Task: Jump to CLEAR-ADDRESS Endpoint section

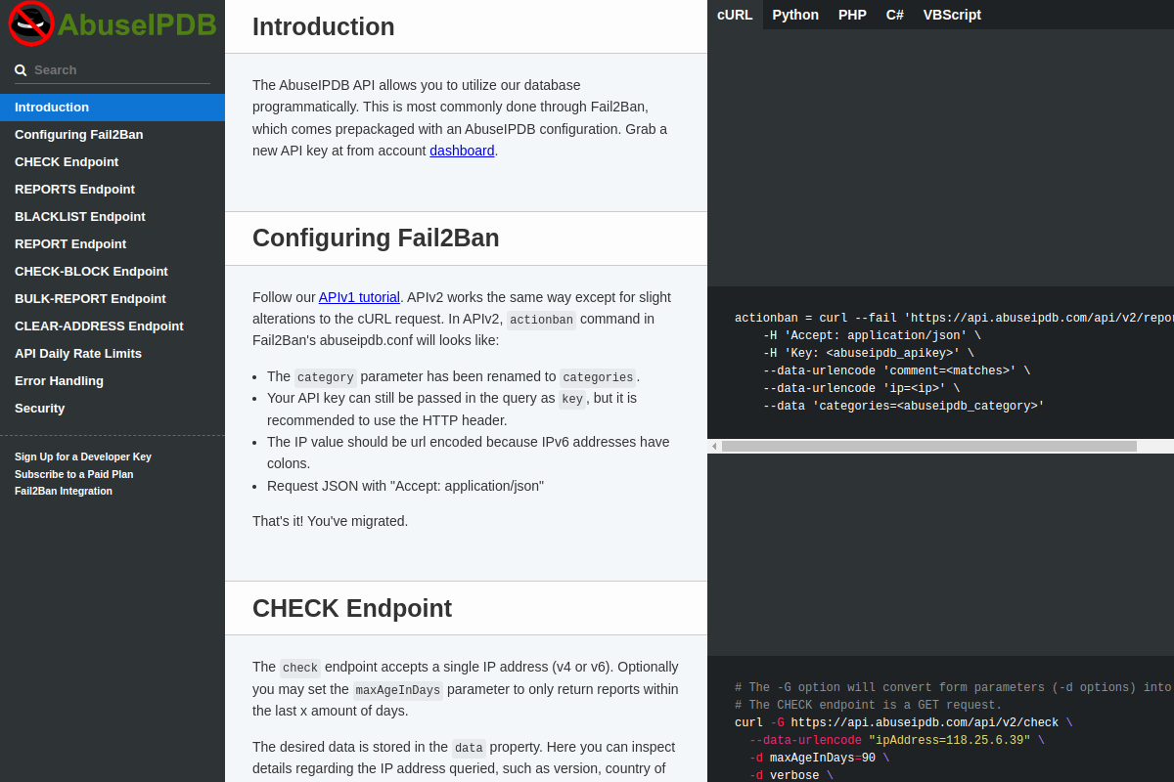Action: [113, 326]
